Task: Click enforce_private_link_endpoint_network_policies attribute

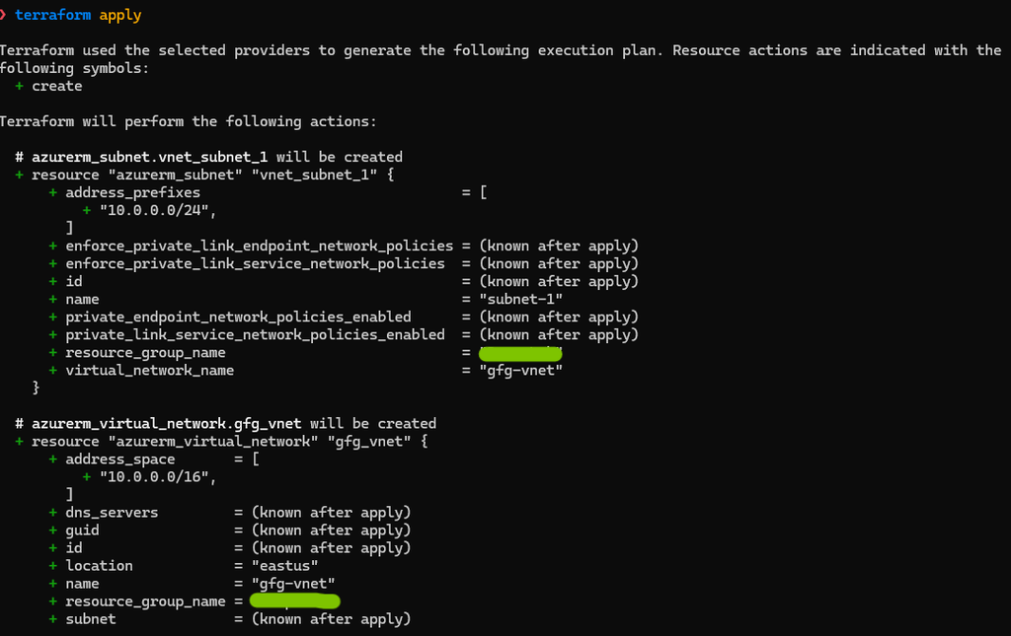Action: 259,246
